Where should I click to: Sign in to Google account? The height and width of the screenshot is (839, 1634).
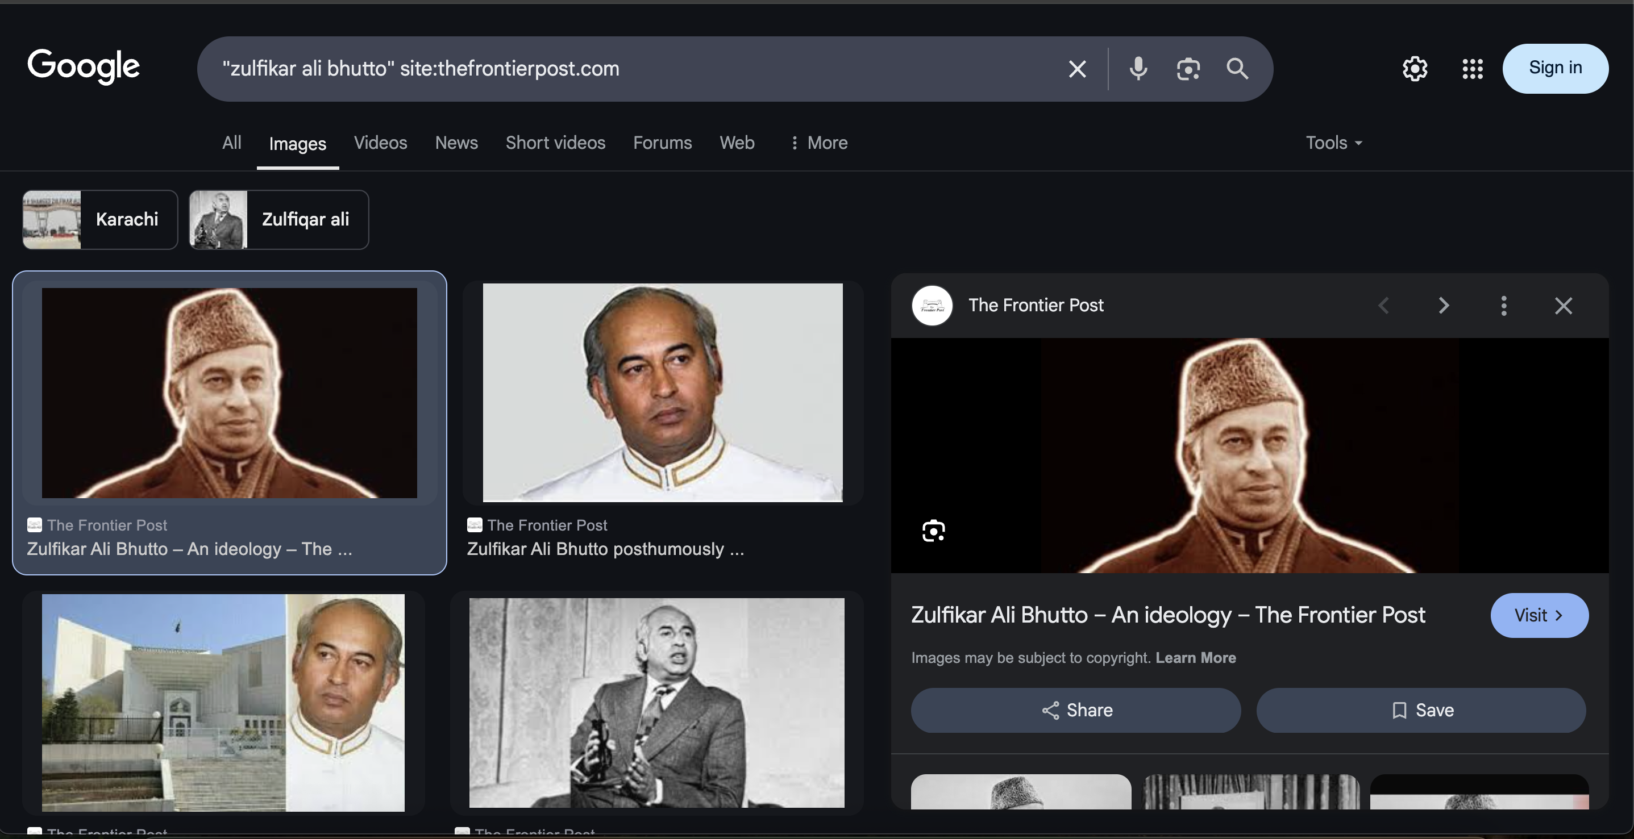click(x=1556, y=69)
